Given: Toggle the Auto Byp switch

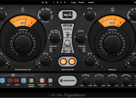Looking at the screenshot, I should click(x=64, y=51).
